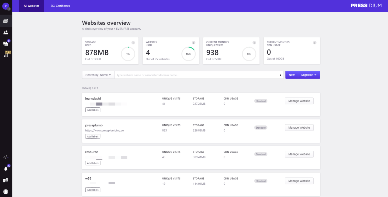Click Manage Website for pressplumb
Screen dimensions: 388x197
click(x=299, y=128)
